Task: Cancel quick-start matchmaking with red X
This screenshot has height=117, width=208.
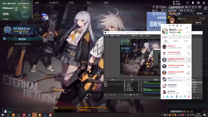Action: tap(204, 112)
